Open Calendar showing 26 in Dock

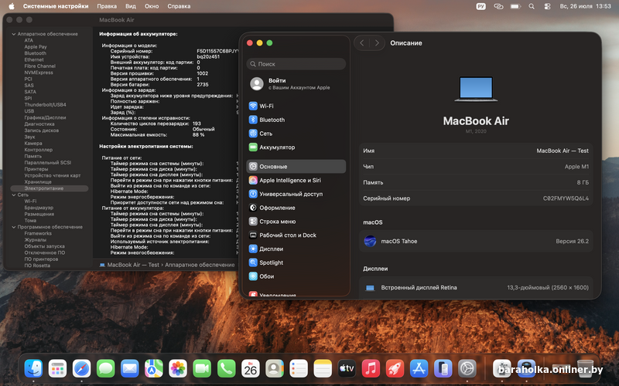[250, 369]
